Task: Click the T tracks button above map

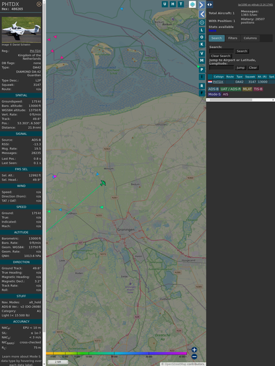Action: [x=180, y=4]
